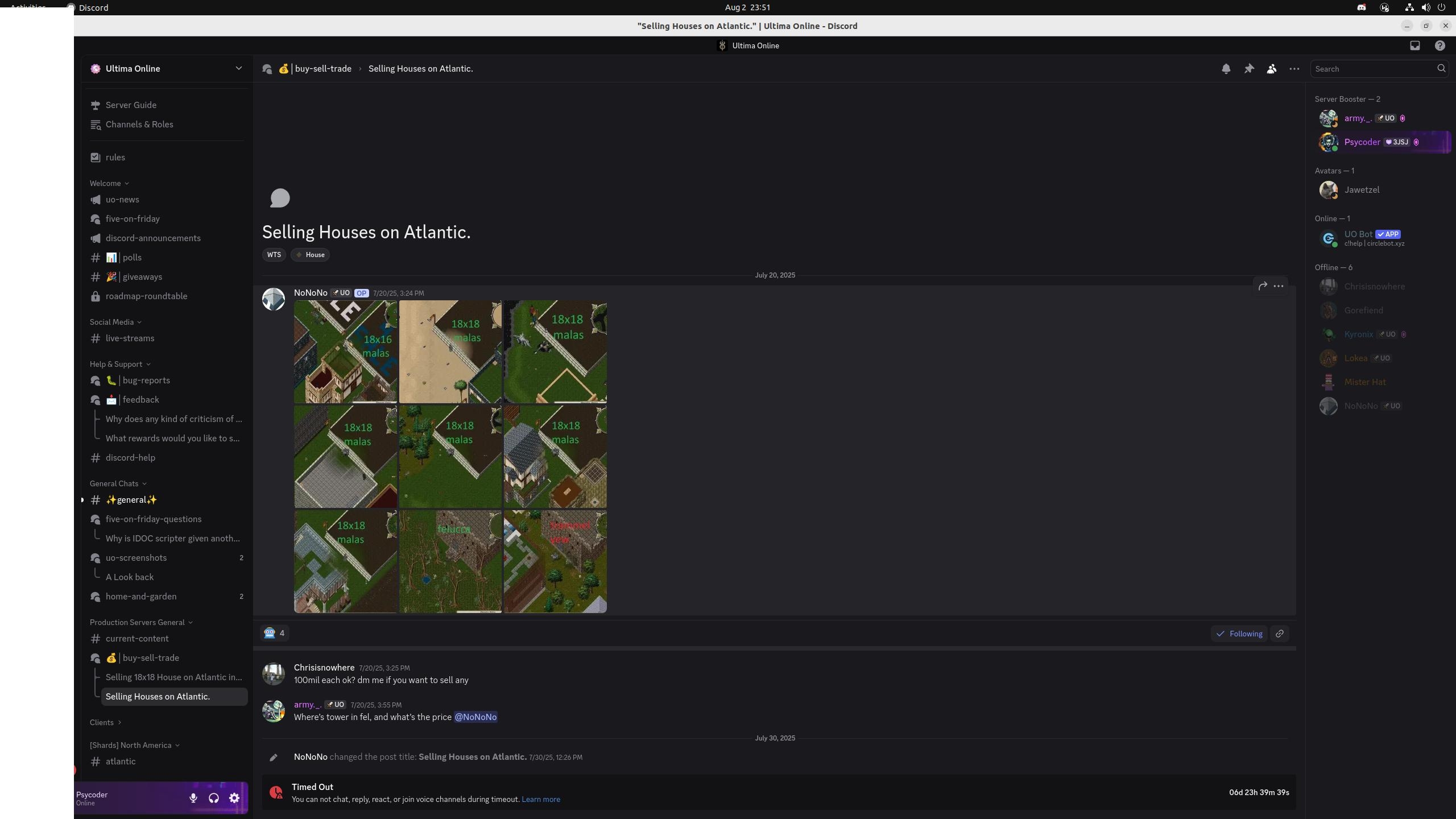This screenshot has height=819, width=1456.
Task: Select Mister Hat in member list
Action: click(x=1383, y=382)
